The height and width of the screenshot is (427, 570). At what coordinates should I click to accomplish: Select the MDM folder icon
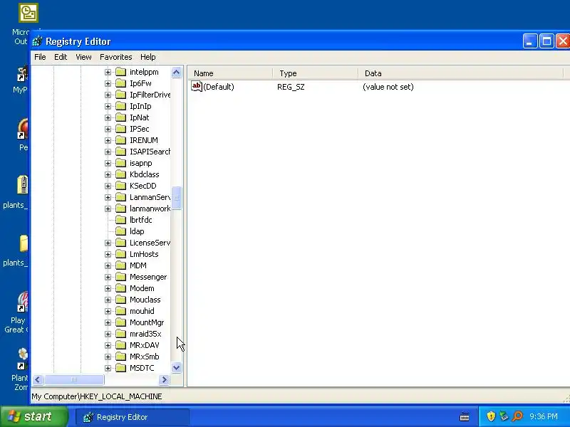120,265
